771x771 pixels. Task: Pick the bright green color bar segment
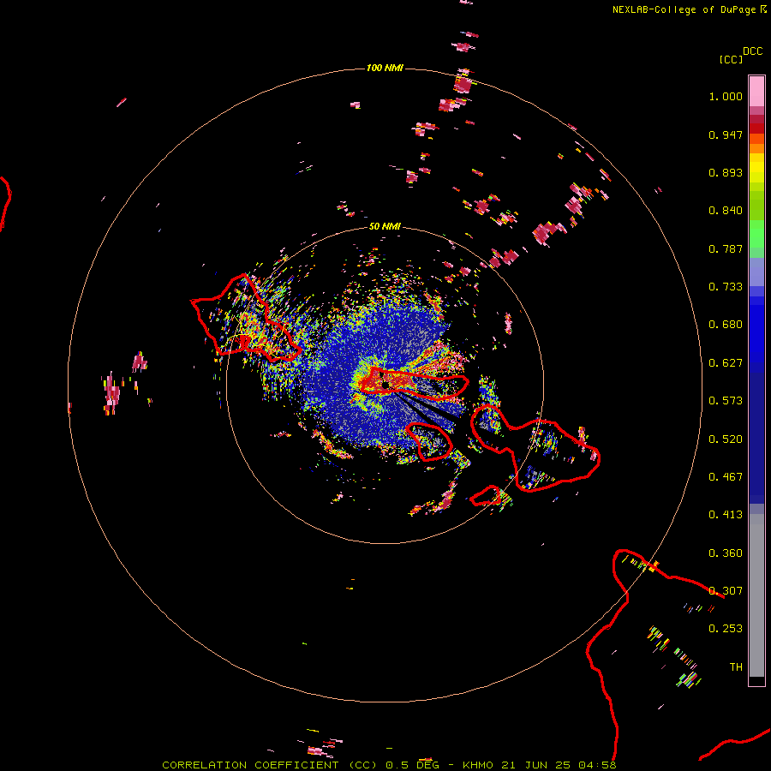(756, 234)
